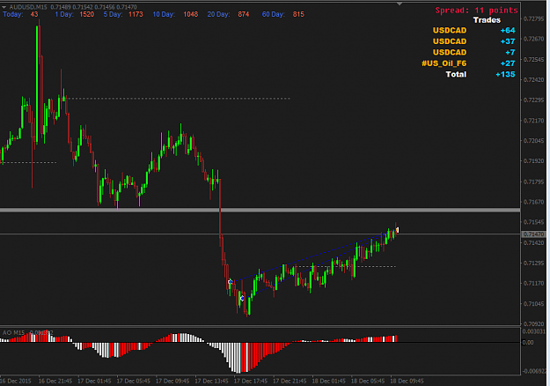Click the USDCAD trade profit '+64'
This screenshot has height=386, width=550.
pyautogui.click(x=508, y=31)
